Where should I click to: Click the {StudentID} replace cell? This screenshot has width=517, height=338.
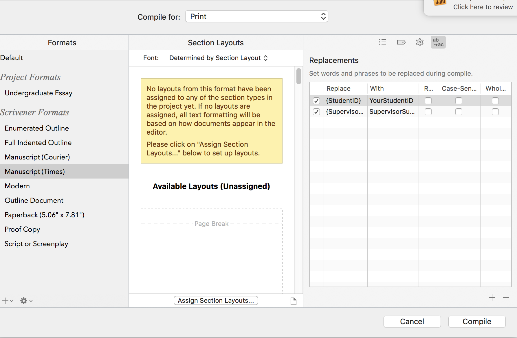pos(345,101)
